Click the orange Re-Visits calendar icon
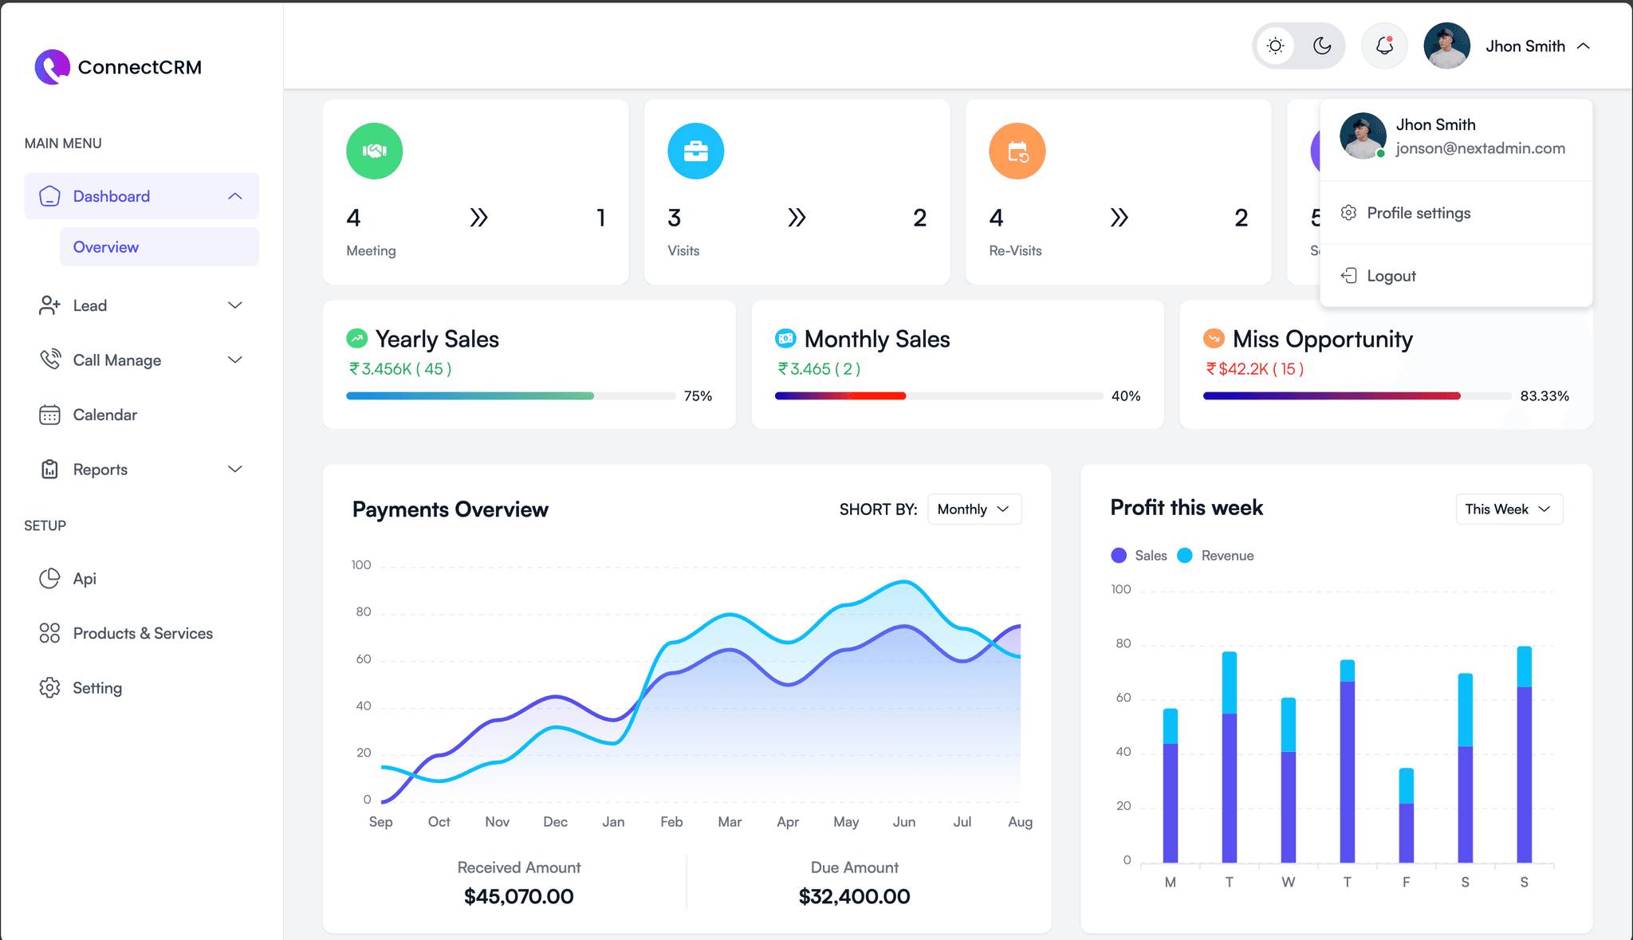The height and width of the screenshot is (940, 1633). coord(1017,151)
